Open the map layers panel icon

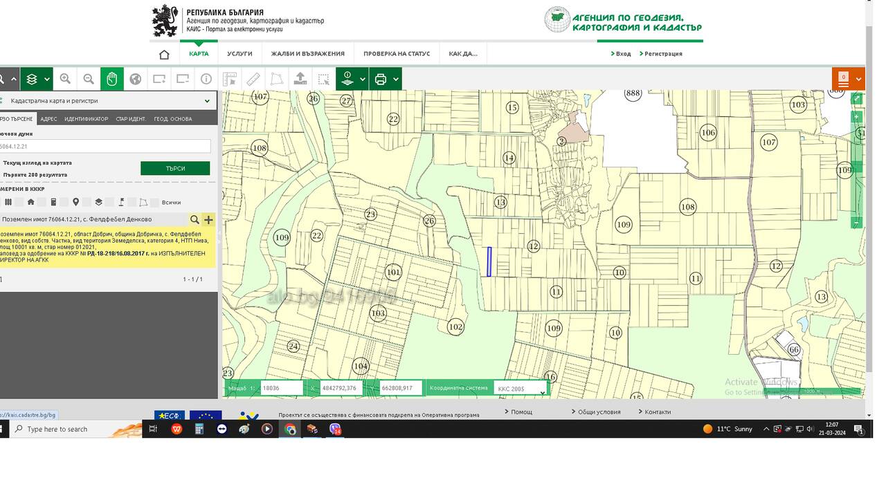click(32, 79)
